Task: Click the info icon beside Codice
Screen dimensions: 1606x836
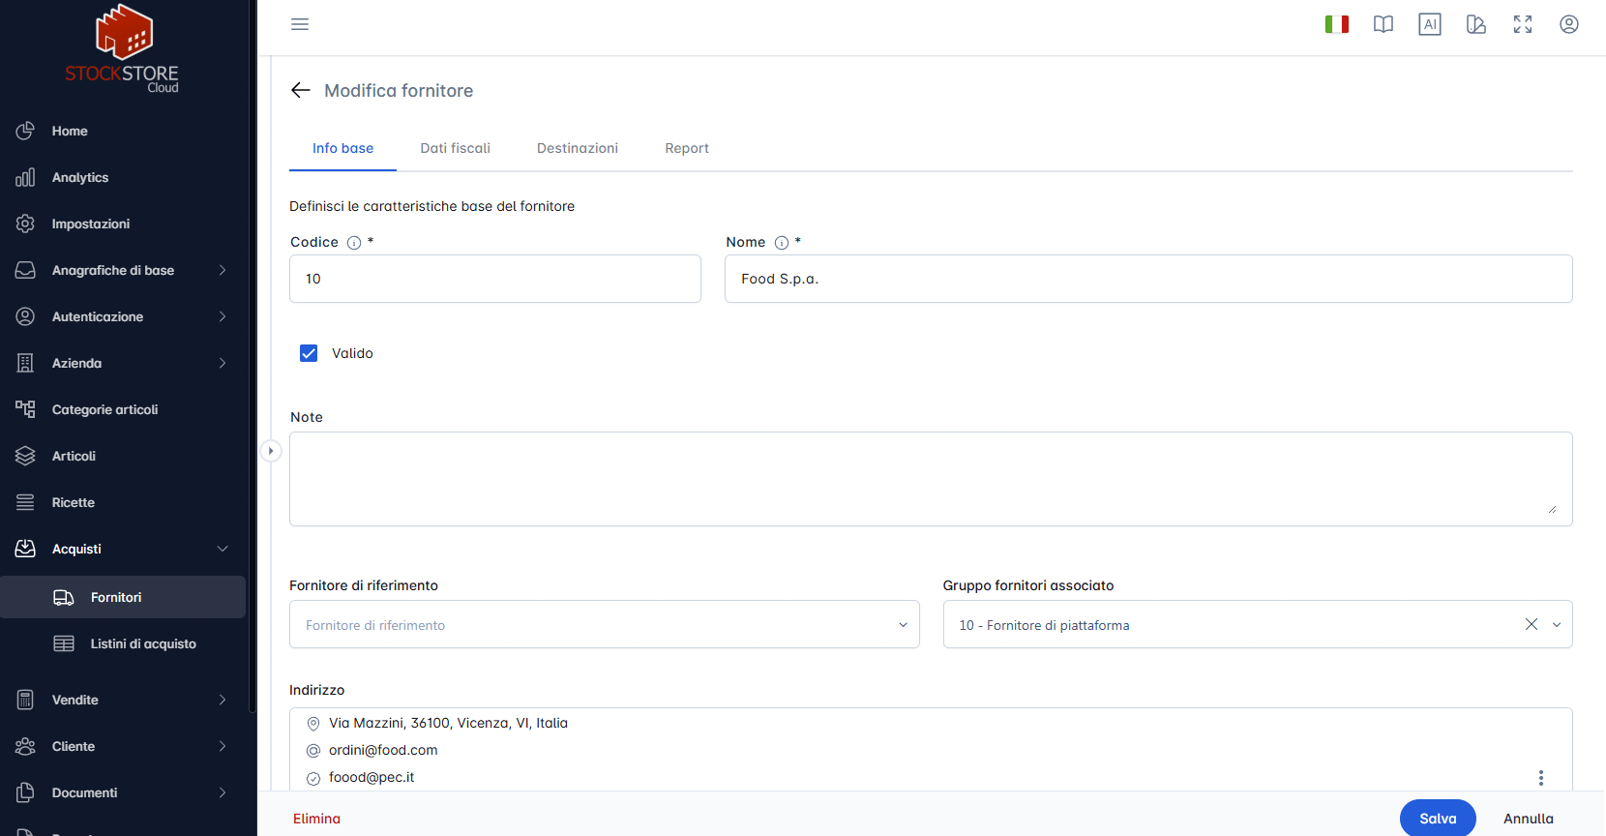Action: [x=354, y=243]
